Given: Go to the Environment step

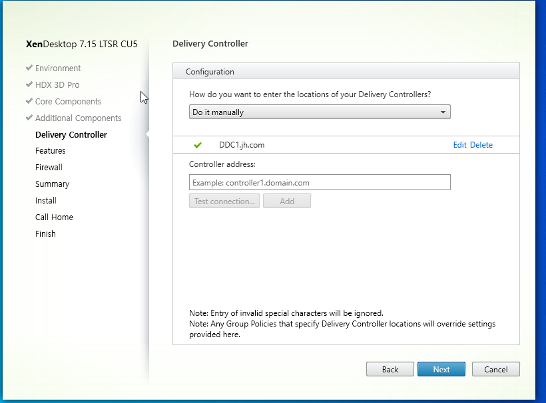Looking at the screenshot, I should (58, 68).
